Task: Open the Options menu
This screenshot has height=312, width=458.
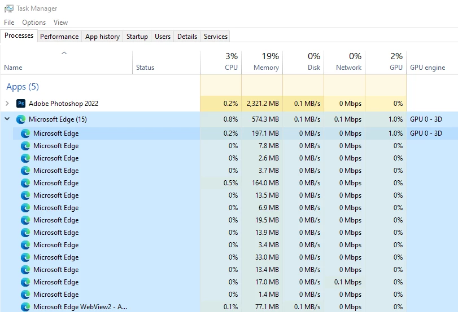Action: pos(34,23)
